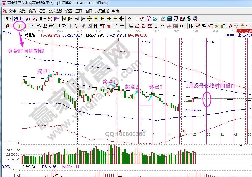Click the MACD indicator label
Viewport: 252px width, 177px height.
(6, 166)
